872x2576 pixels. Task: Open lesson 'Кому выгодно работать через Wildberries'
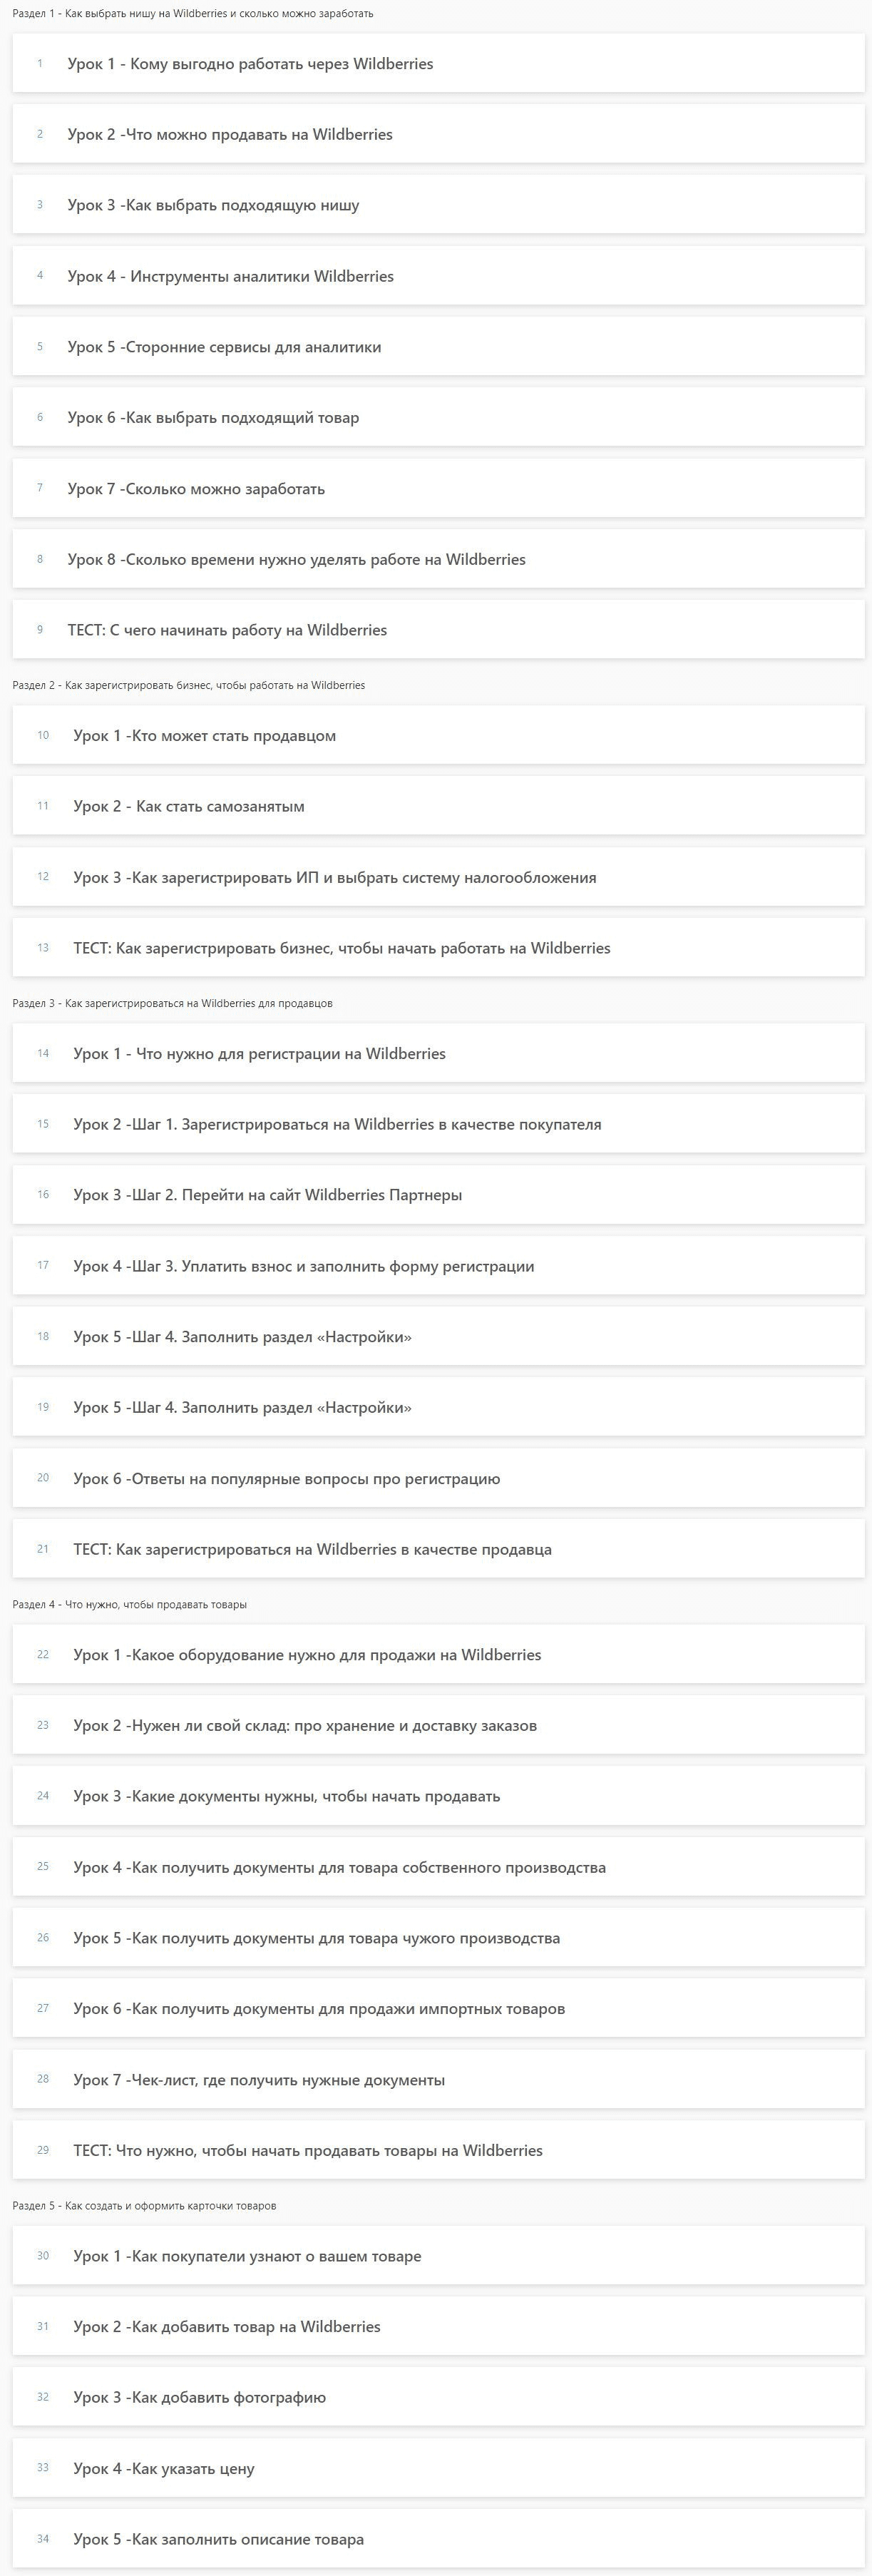[250, 64]
